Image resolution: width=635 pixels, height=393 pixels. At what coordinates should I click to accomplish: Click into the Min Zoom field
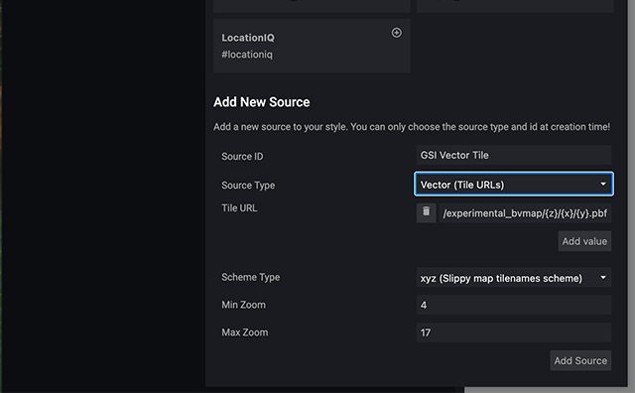coord(514,305)
